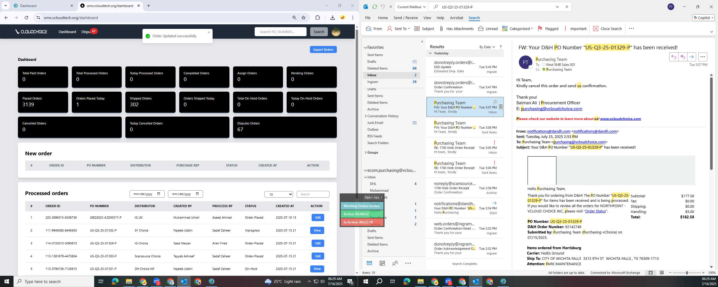Switch to the Send / Receive ribbon tab
This screenshot has height=287, width=718.
coord(406,18)
